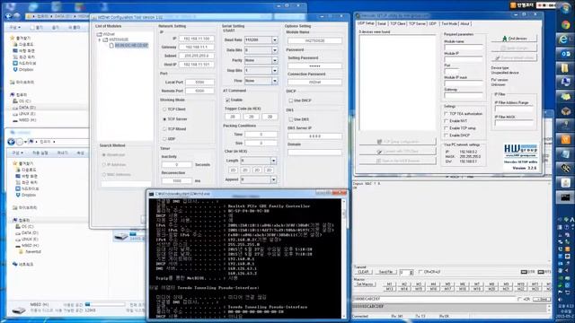The height and width of the screenshot is (323, 575).
Task: Open the Append dropdown
Action: 273,179
